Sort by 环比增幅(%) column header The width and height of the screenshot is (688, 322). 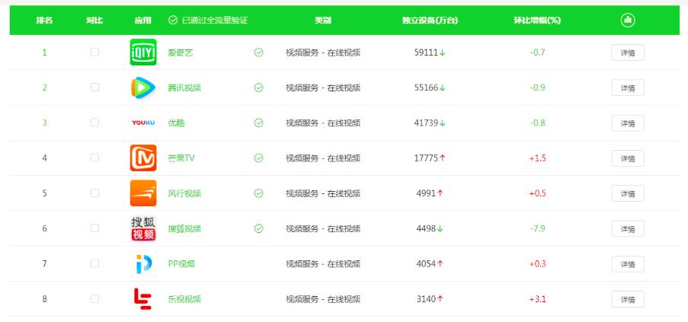[537, 20]
